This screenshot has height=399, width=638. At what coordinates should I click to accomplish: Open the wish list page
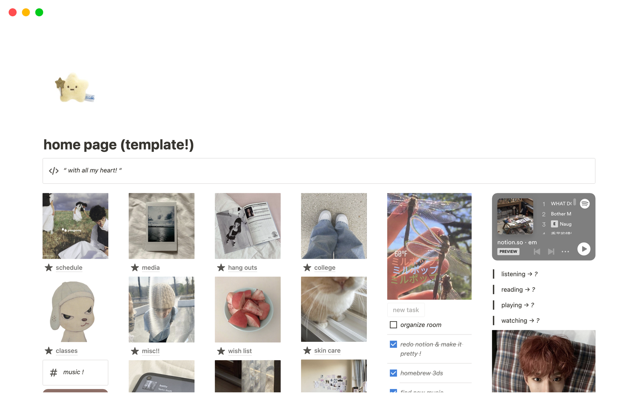coord(240,351)
